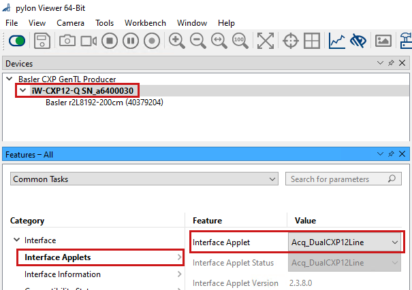Click Interface Applet Version value 2.3.8.0

coord(300,283)
